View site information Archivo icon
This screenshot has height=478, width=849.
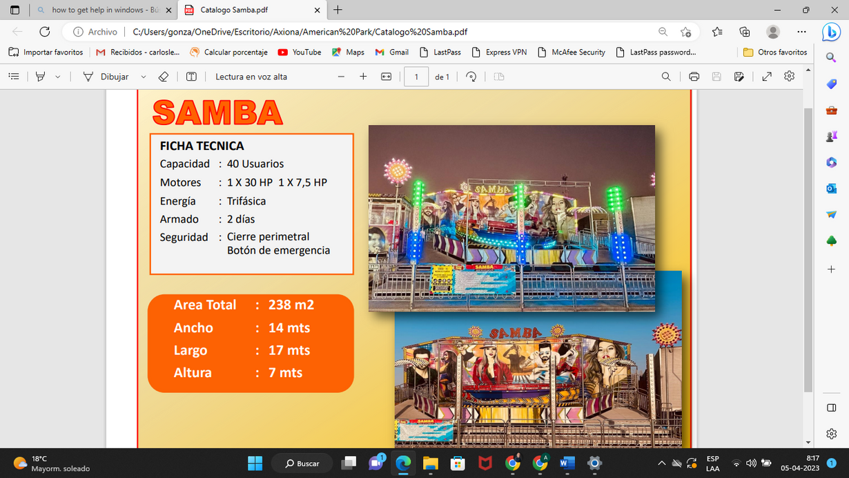tap(95, 32)
